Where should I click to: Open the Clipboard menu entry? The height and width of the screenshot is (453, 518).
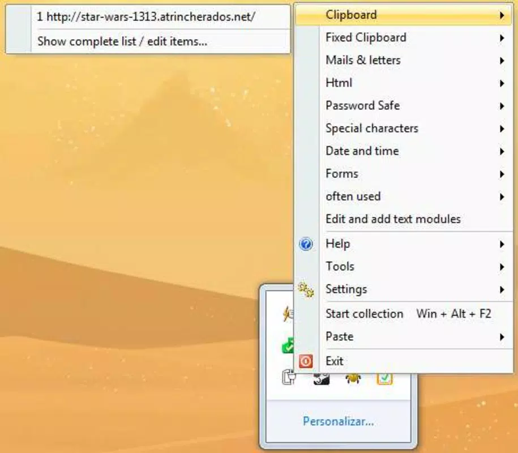pos(404,15)
